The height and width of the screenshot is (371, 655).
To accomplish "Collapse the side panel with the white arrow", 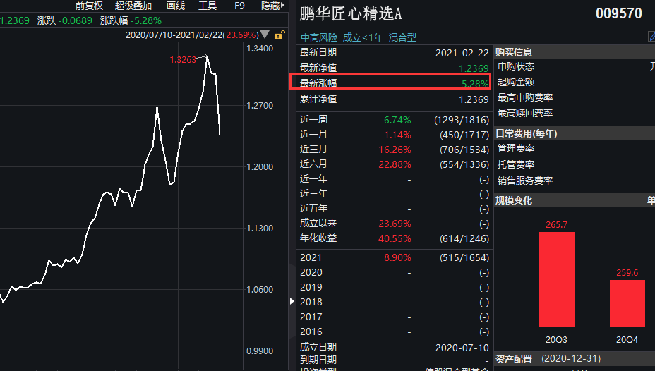I will pyautogui.click(x=293, y=301).
